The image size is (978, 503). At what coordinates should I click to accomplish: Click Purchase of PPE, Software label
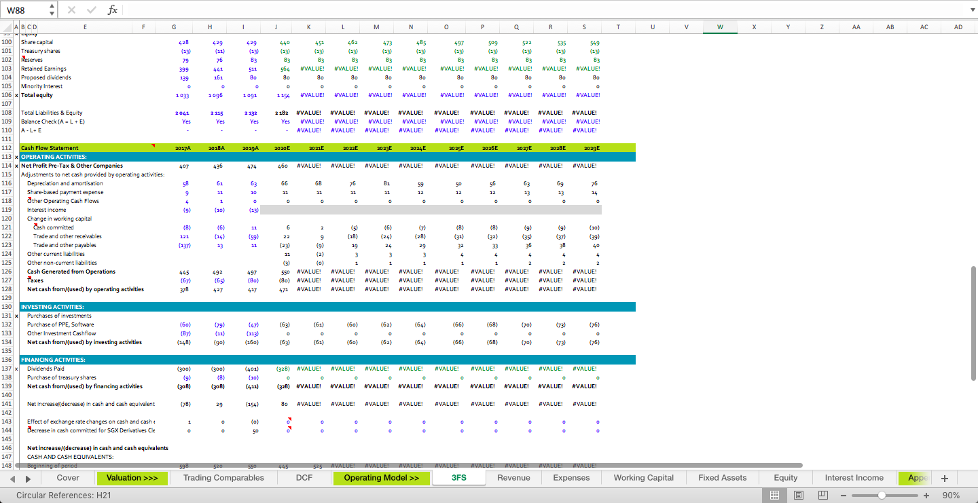(x=60, y=324)
